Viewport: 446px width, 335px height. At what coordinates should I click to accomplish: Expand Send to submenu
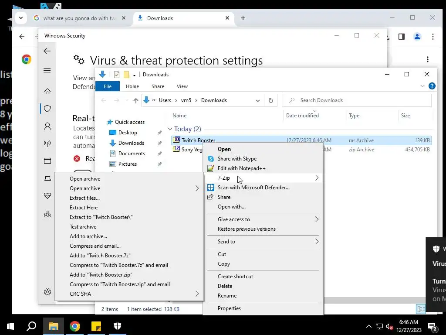[317, 242]
